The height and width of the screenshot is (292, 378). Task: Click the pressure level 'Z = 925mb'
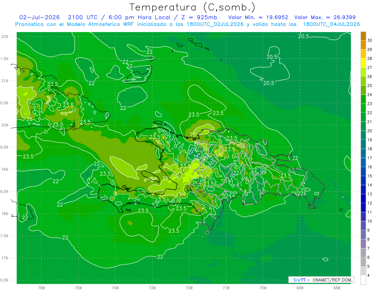point(200,17)
